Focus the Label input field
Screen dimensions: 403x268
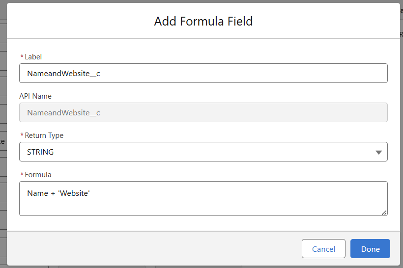click(x=203, y=73)
